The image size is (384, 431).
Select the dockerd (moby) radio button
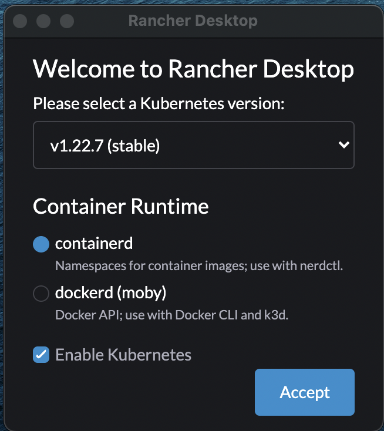(41, 293)
